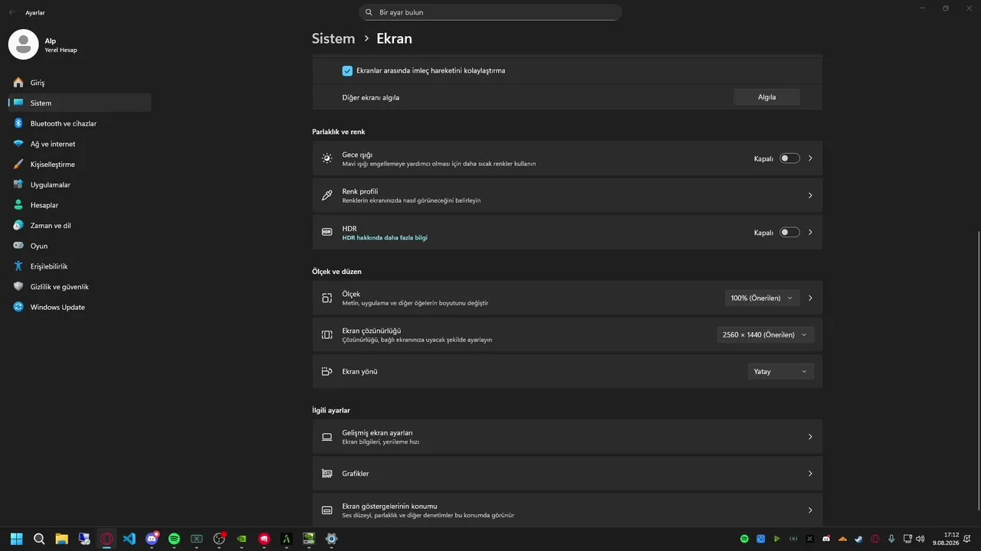Open HDR hakkında daha fazla bilgi link
This screenshot has width=981, height=551.
tap(385, 238)
